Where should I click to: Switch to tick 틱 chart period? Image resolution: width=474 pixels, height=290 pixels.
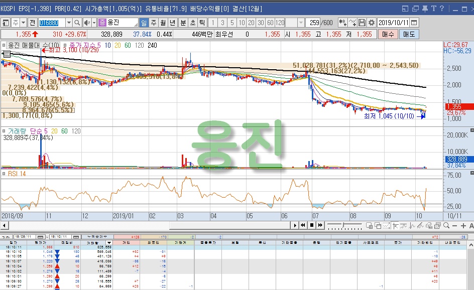pyautogui.click(x=202, y=23)
